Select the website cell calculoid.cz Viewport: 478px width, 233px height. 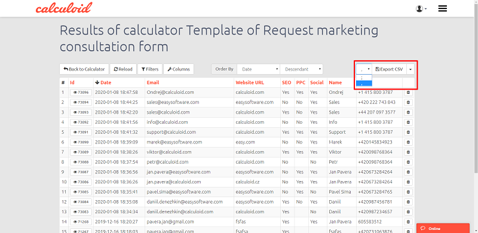(248, 182)
